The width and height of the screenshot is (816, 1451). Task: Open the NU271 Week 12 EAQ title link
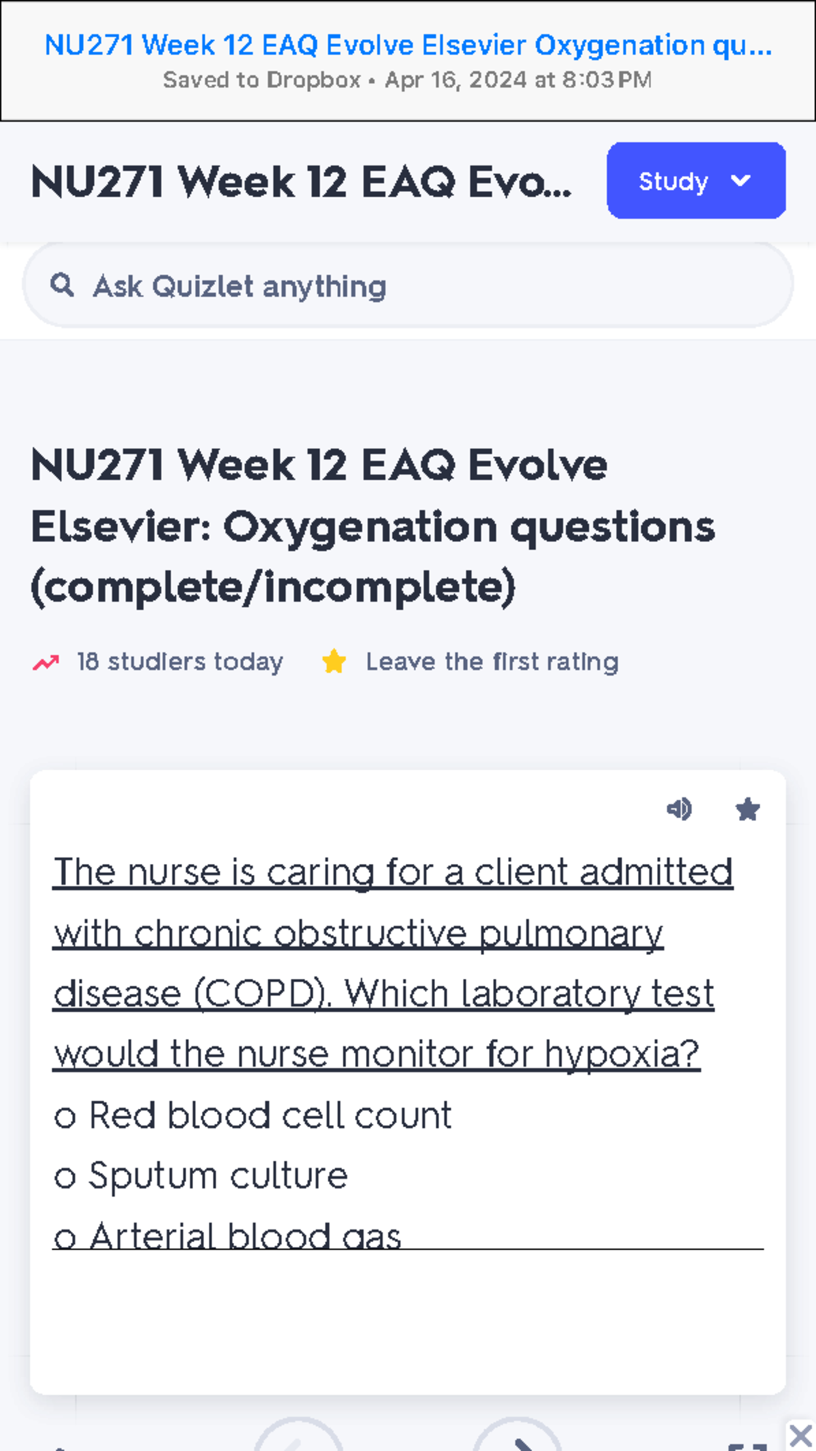click(x=408, y=45)
